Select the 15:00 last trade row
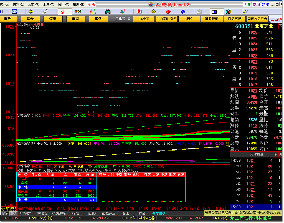284x223 pixels. click(256, 207)
